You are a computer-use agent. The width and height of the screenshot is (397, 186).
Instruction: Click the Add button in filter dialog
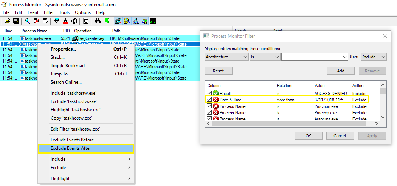coord(340,71)
